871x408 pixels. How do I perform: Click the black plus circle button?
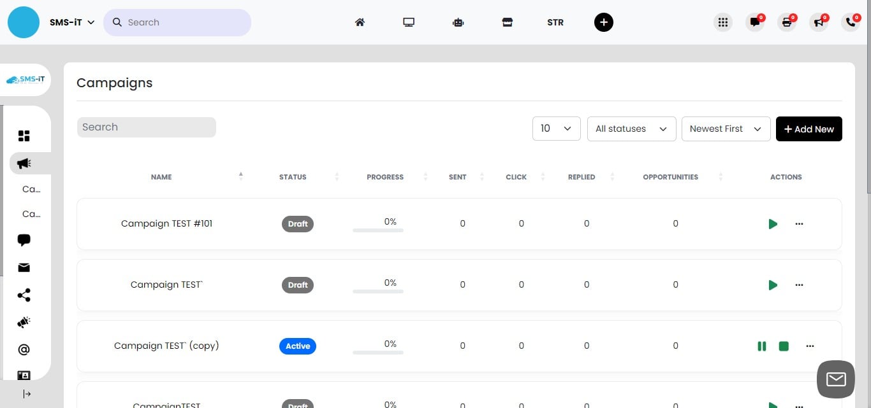(x=603, y=22)
